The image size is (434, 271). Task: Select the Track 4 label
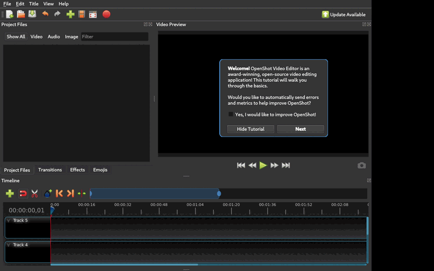[20, 245]
